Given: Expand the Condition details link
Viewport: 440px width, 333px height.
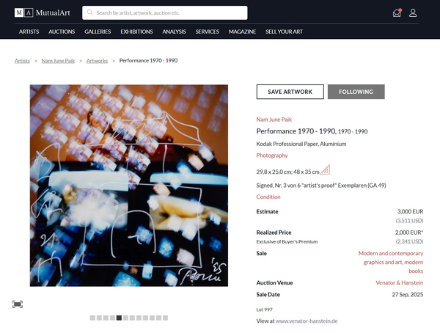Looking at the screenshot, I should [268, 197].
